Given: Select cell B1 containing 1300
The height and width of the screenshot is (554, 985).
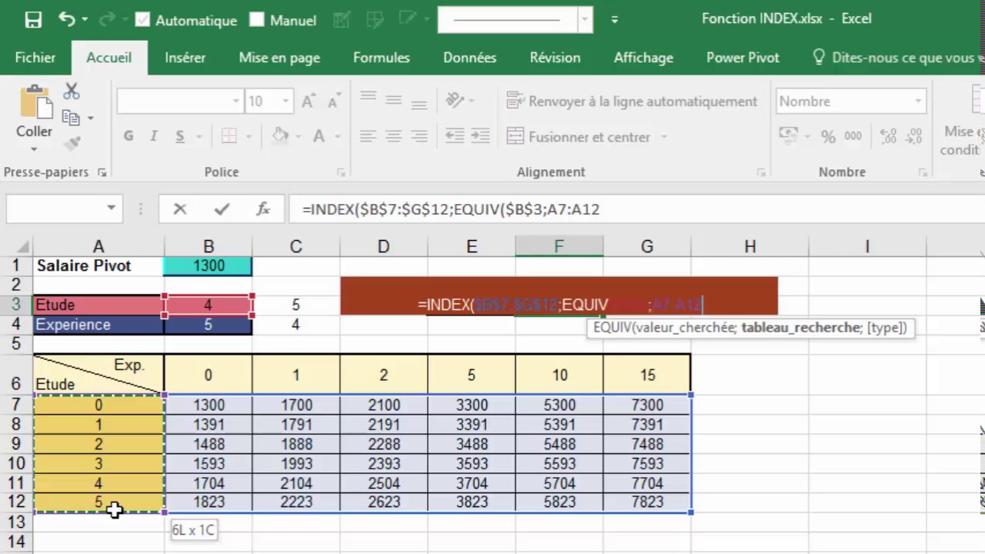Looking at the screenshot, I should point(208,265).
